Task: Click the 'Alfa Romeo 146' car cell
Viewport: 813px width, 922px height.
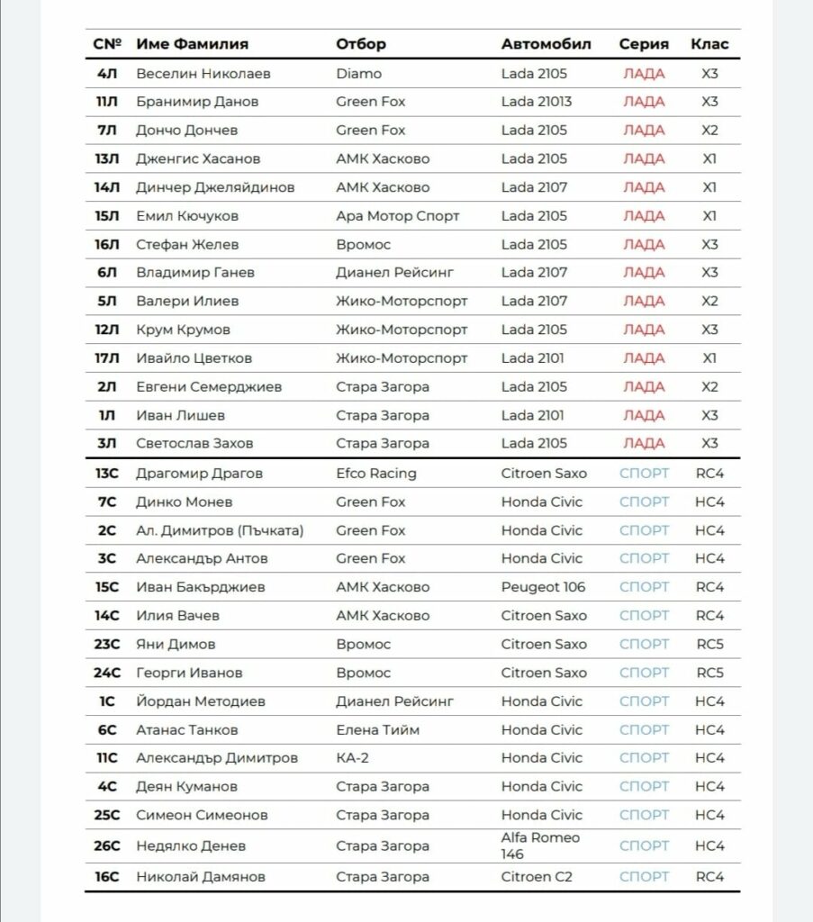Action: (540, 845)
